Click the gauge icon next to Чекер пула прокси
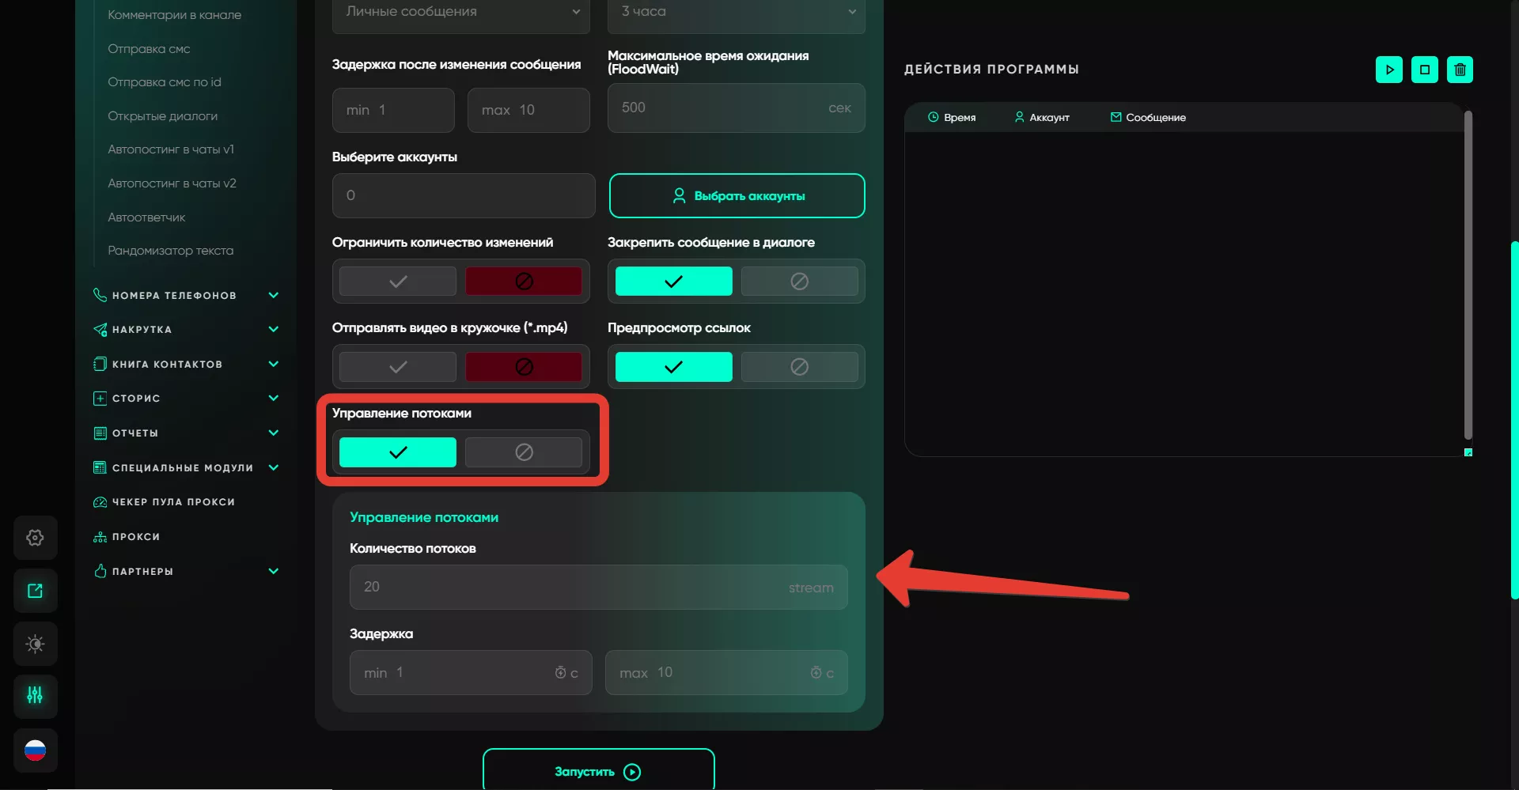Screen dimensions: 1519x790 100,502
